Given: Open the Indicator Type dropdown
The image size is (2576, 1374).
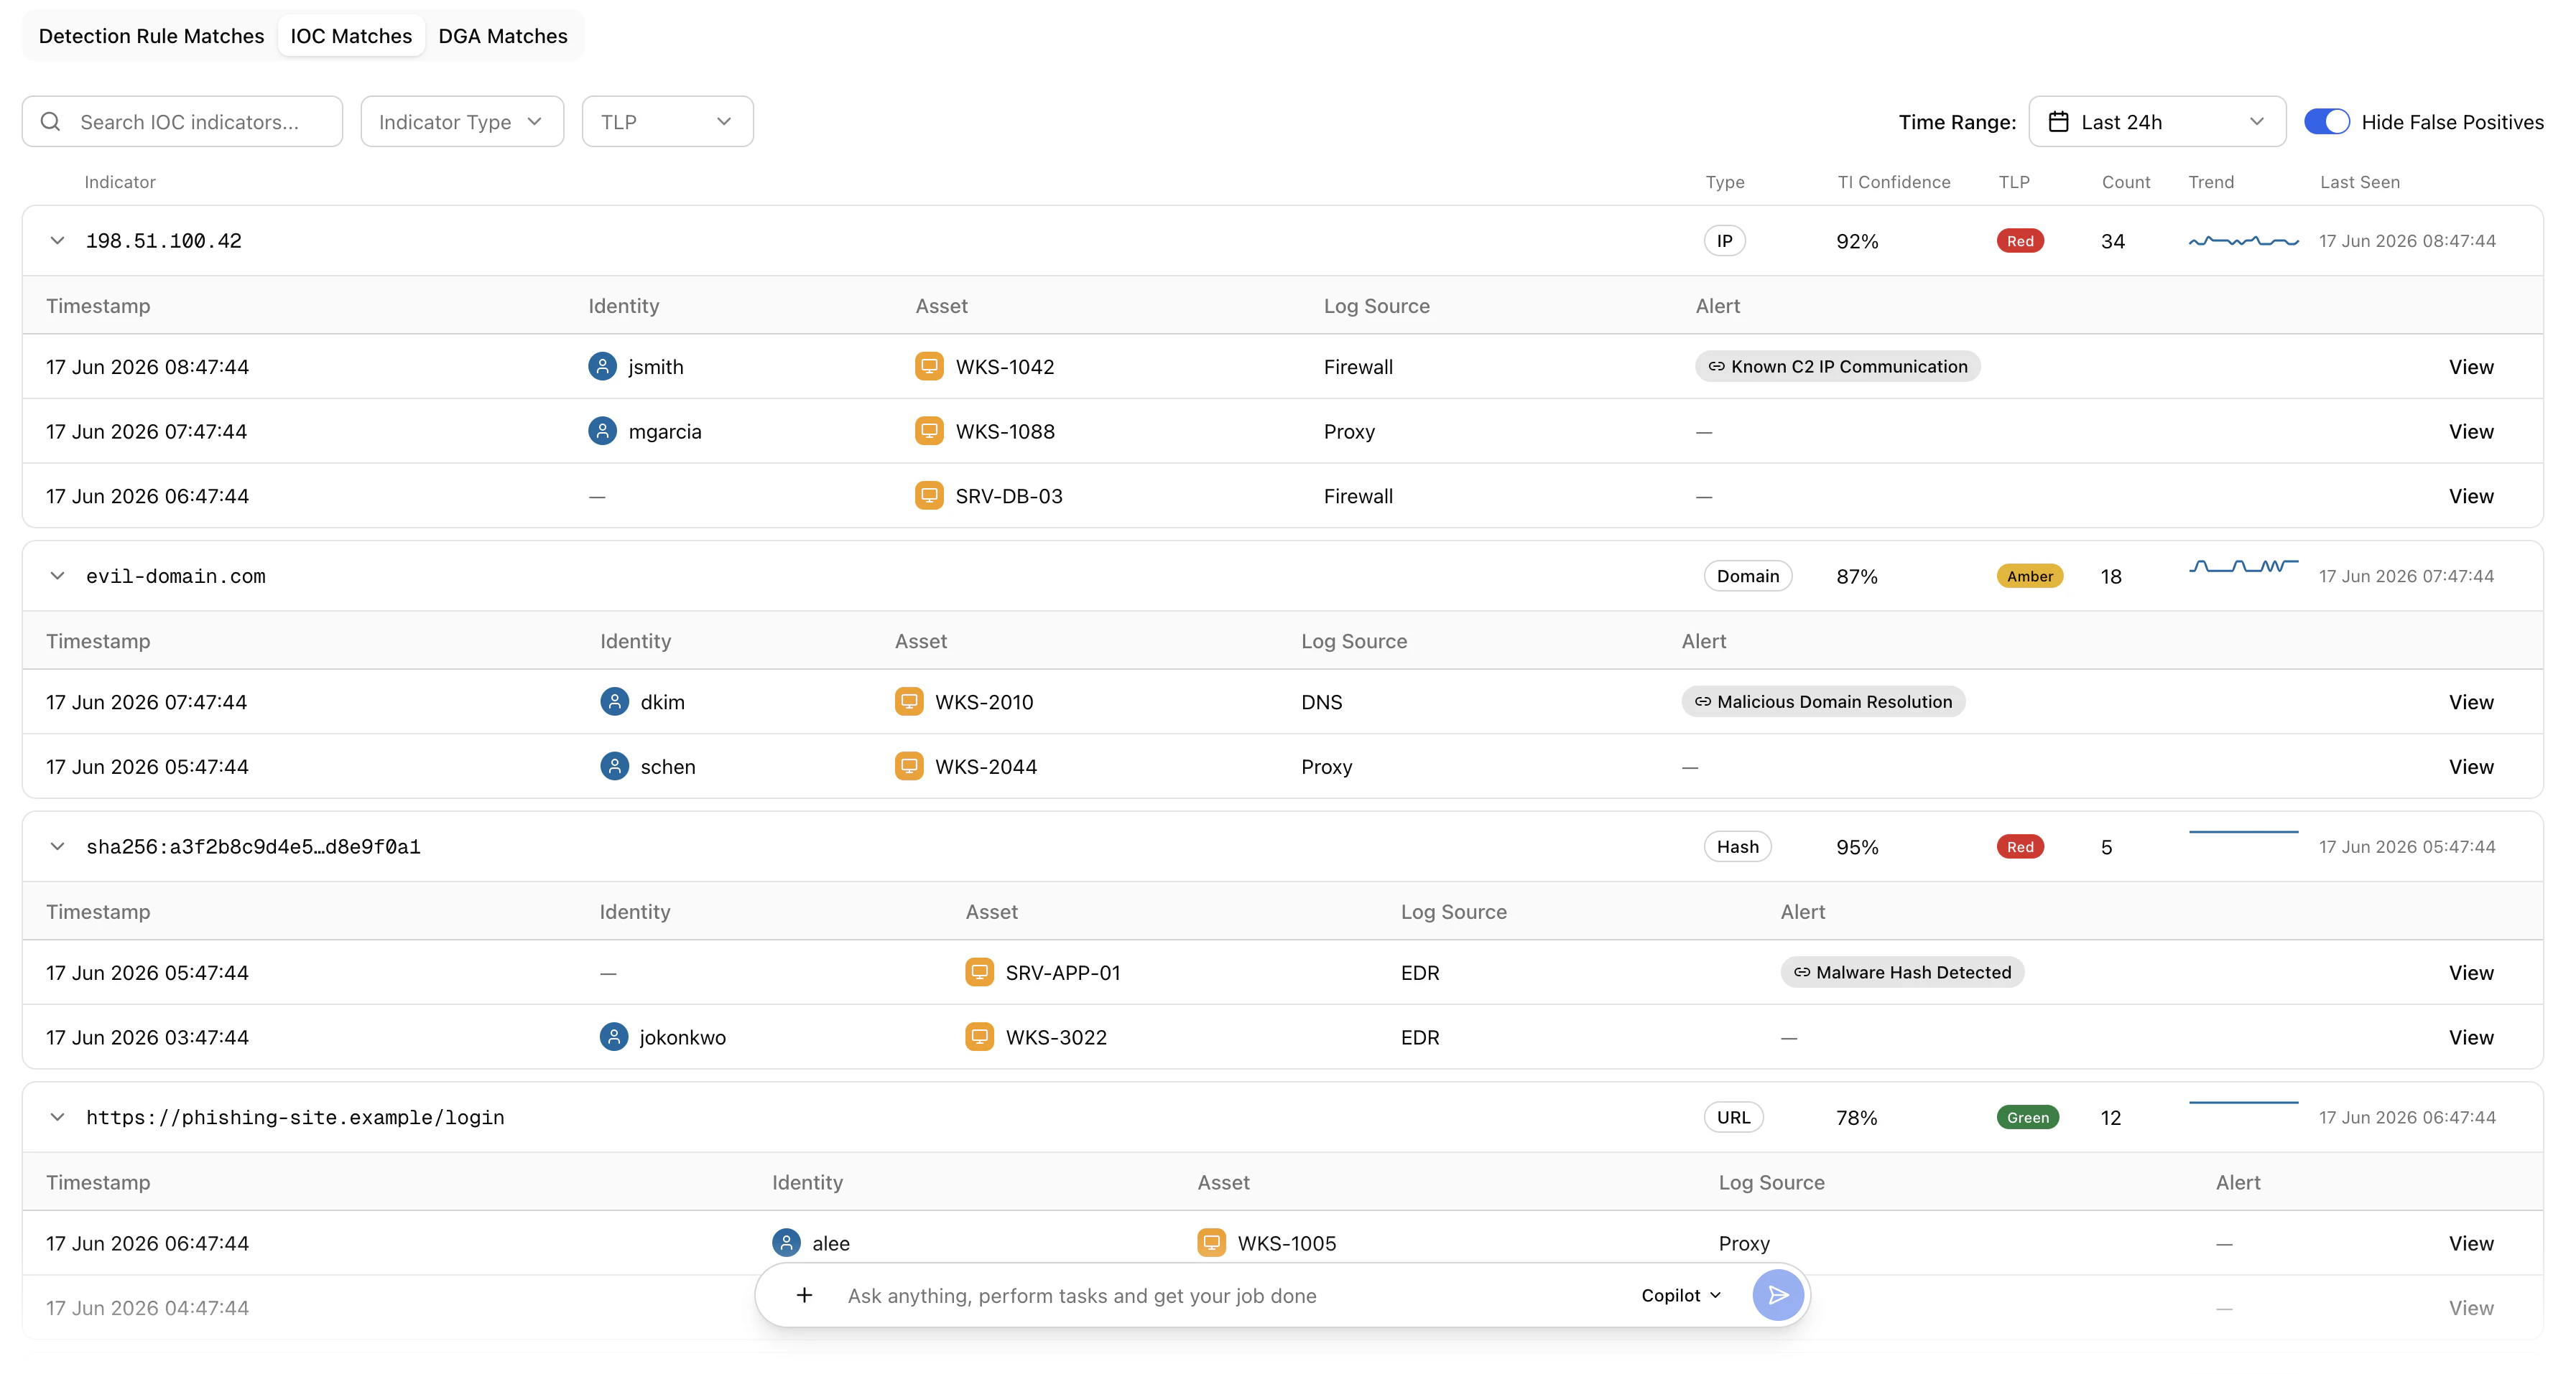Looking at the screenshot, I should [462, 122].
